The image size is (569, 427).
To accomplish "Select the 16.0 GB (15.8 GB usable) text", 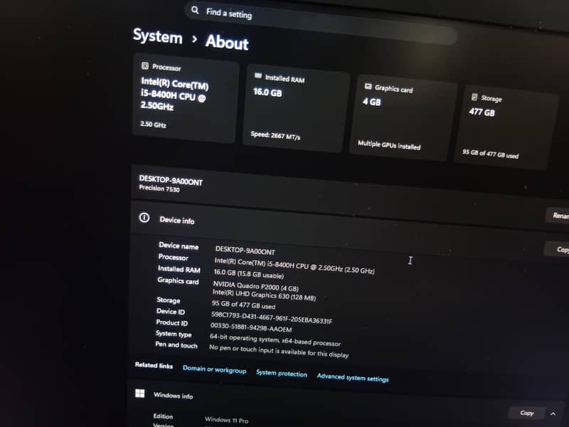I will click(x=248, y=274).
